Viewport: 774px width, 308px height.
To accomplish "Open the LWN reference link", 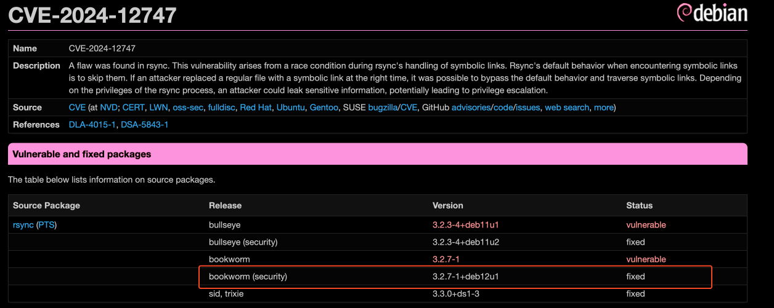I will 159,108.
